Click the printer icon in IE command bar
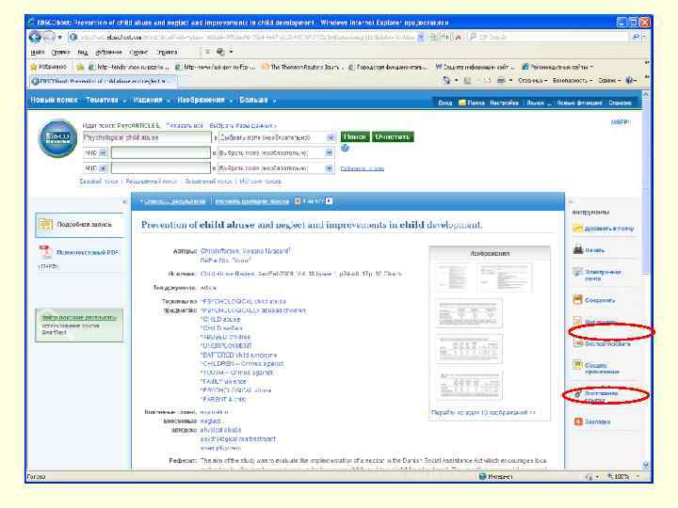Viewport: 678px width, 508px height. [x=501, y=80]
